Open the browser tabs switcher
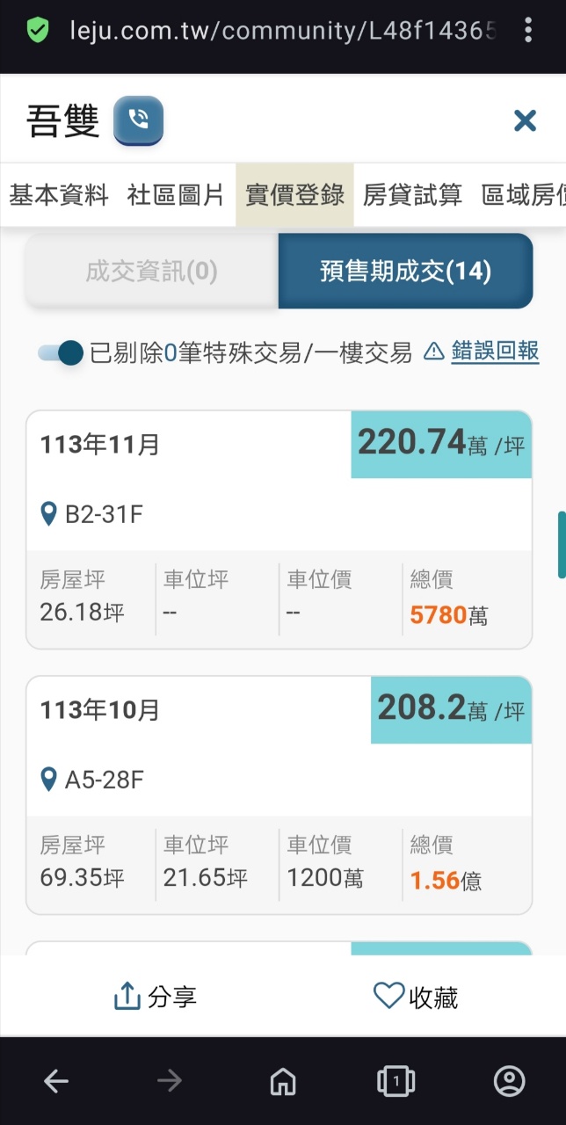566x1125 pixels. [395, 1081]
